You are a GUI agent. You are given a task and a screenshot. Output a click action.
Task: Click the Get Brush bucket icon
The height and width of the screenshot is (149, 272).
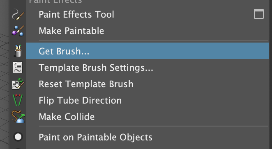tap(18, 51)
